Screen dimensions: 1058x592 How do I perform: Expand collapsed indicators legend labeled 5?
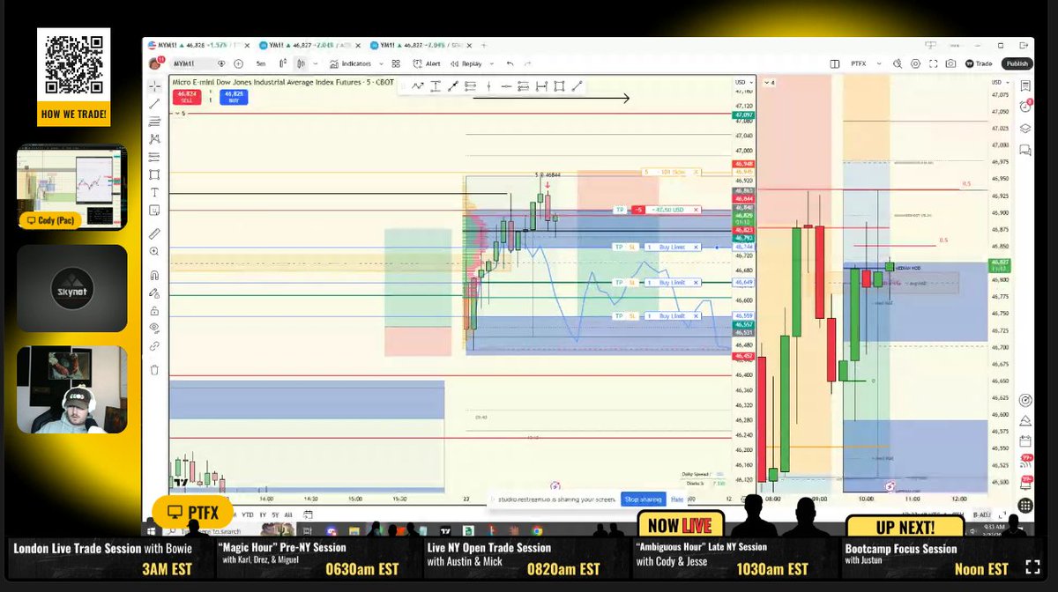[181, 113]
